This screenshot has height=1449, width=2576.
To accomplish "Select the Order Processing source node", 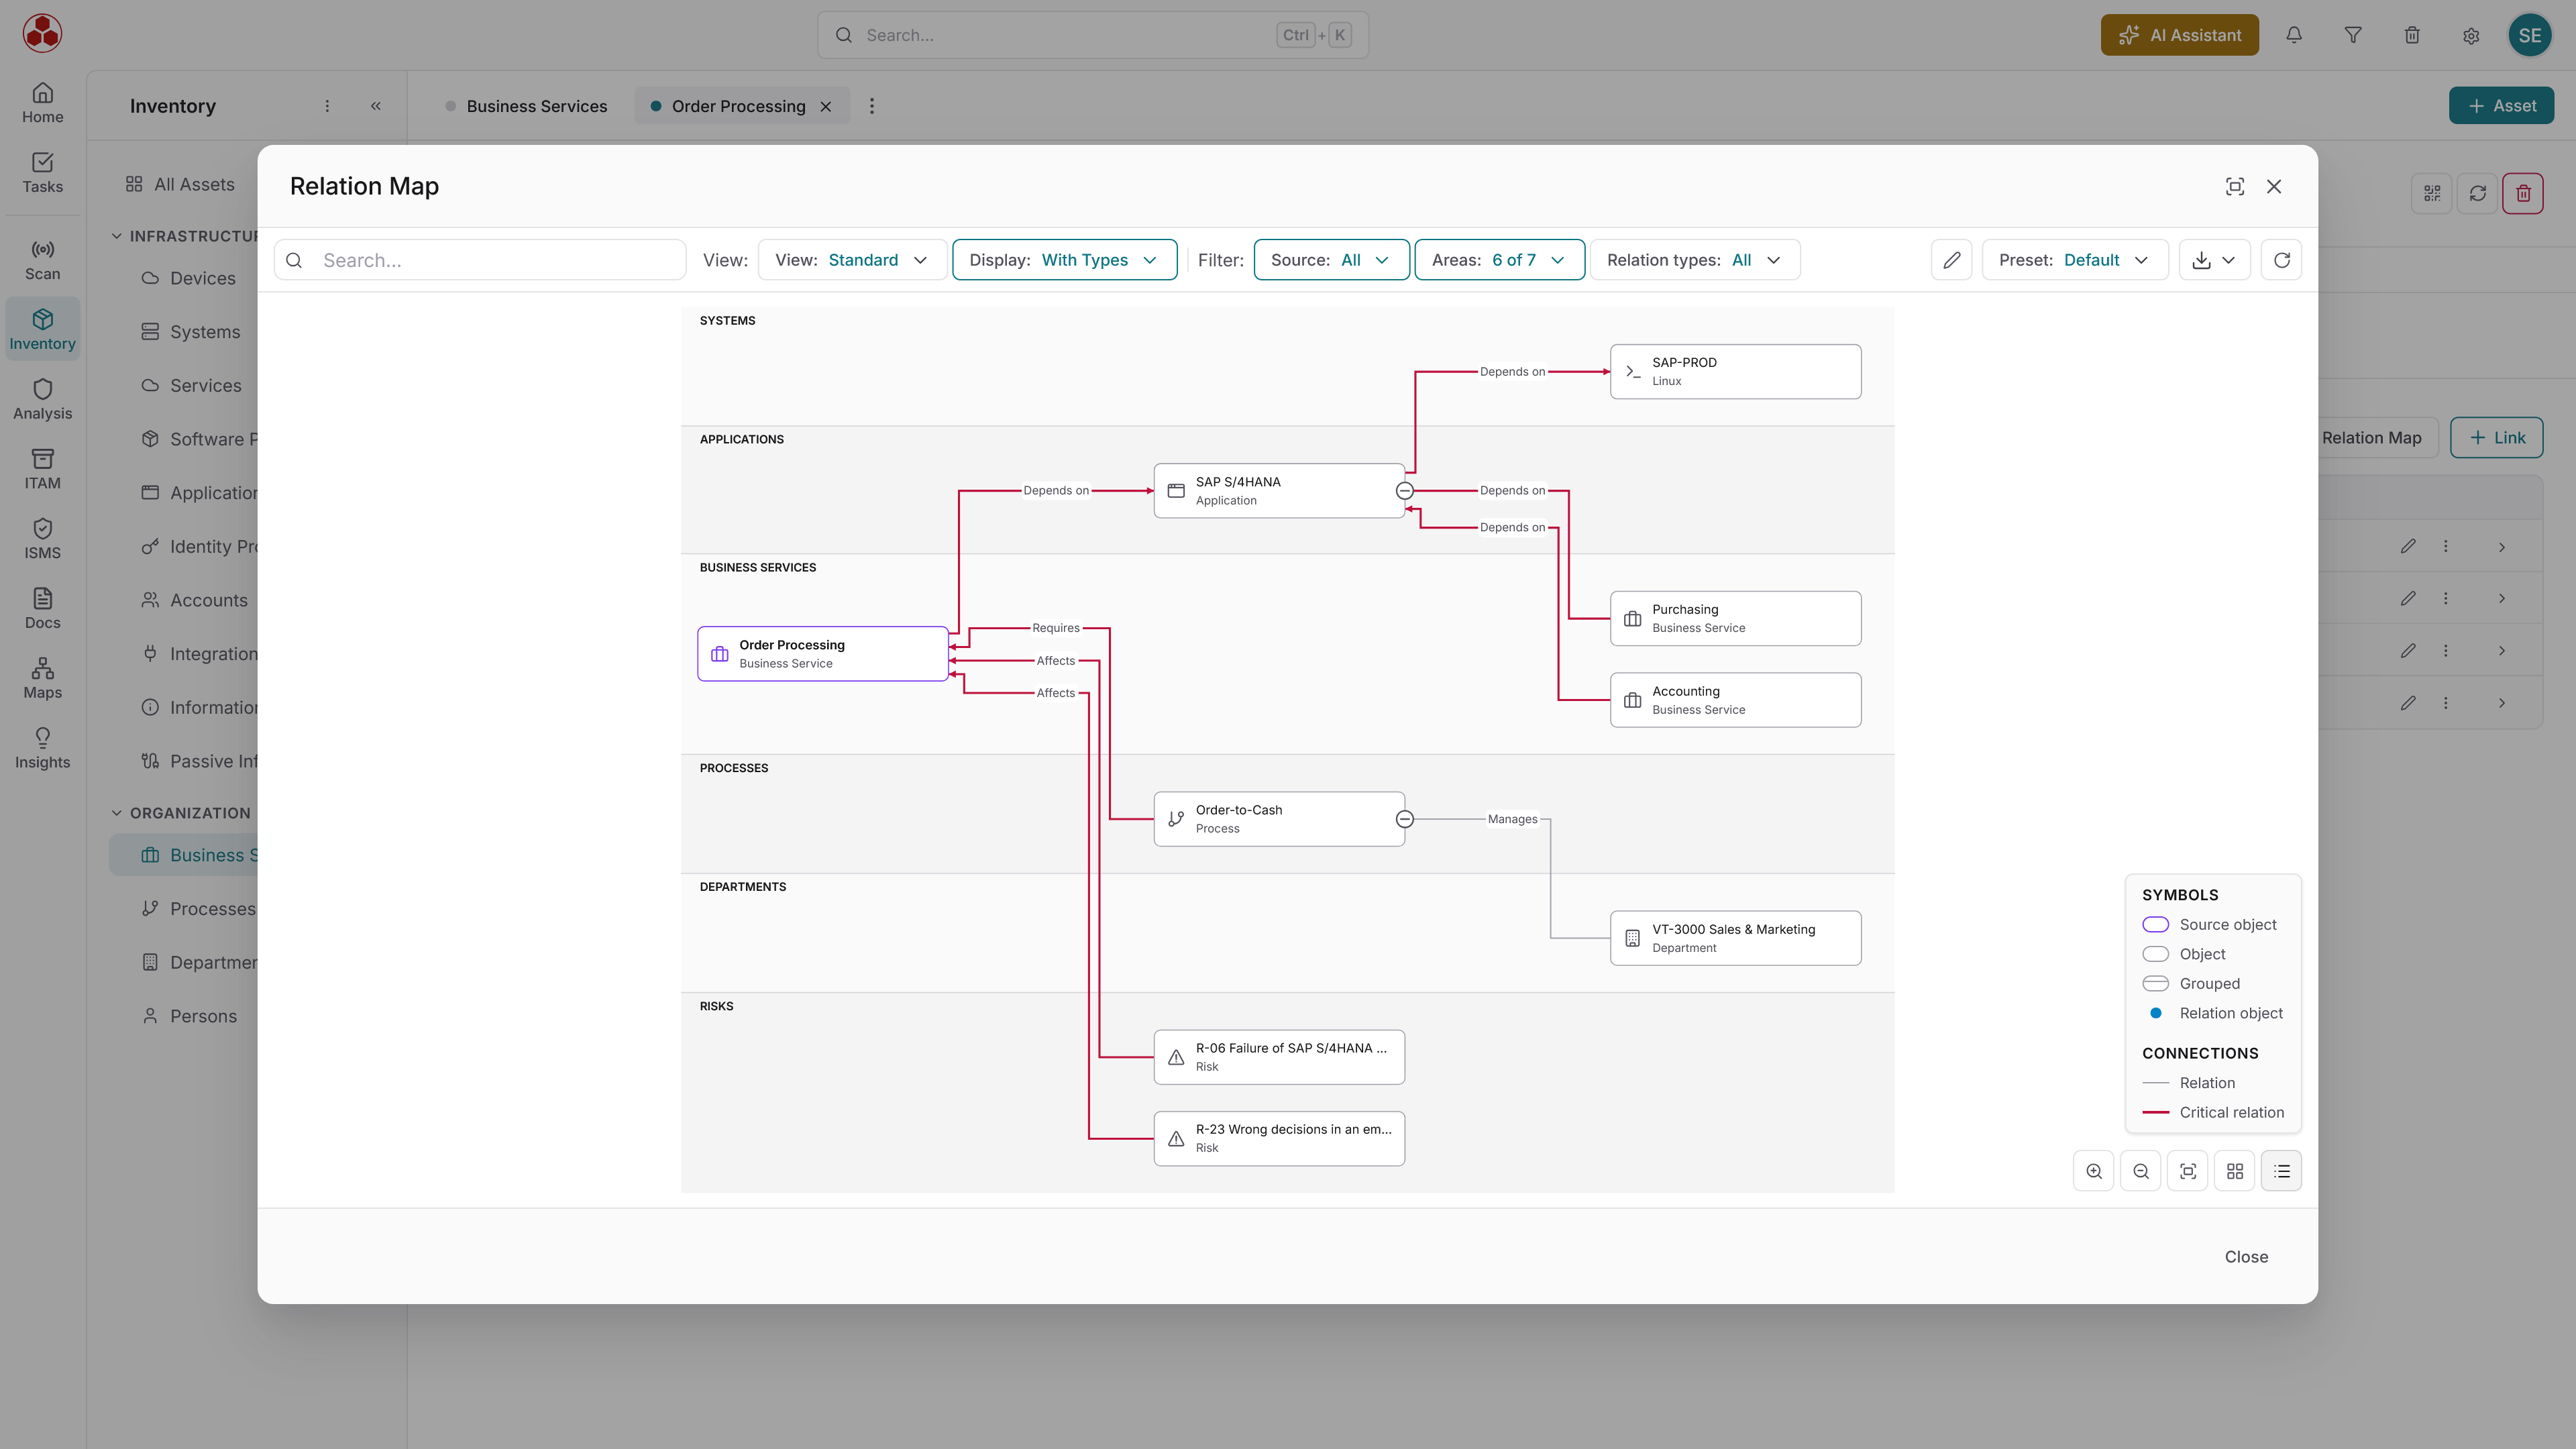I will click(x=823, y=654).
